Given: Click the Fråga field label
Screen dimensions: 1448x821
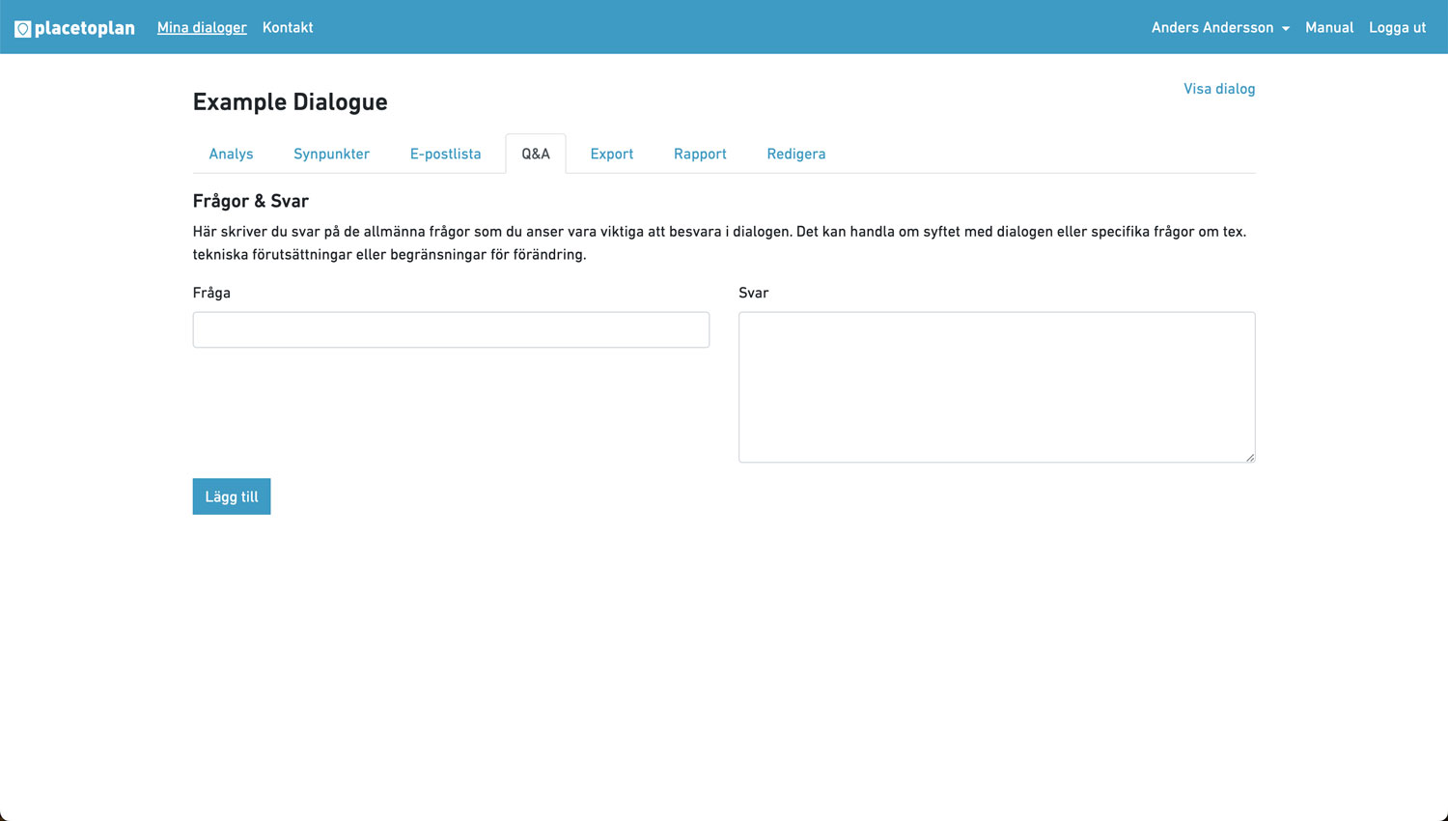Looking at the screenshot, I should click(211, 293).
